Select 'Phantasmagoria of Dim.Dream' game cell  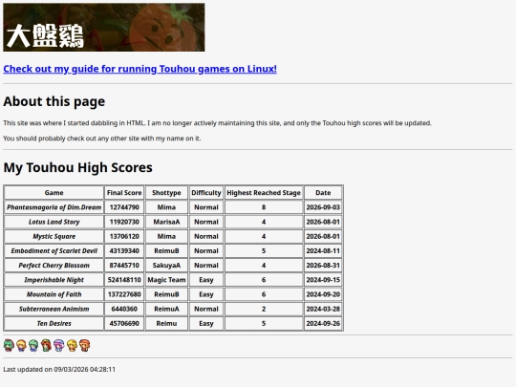[x=54, y=207]
